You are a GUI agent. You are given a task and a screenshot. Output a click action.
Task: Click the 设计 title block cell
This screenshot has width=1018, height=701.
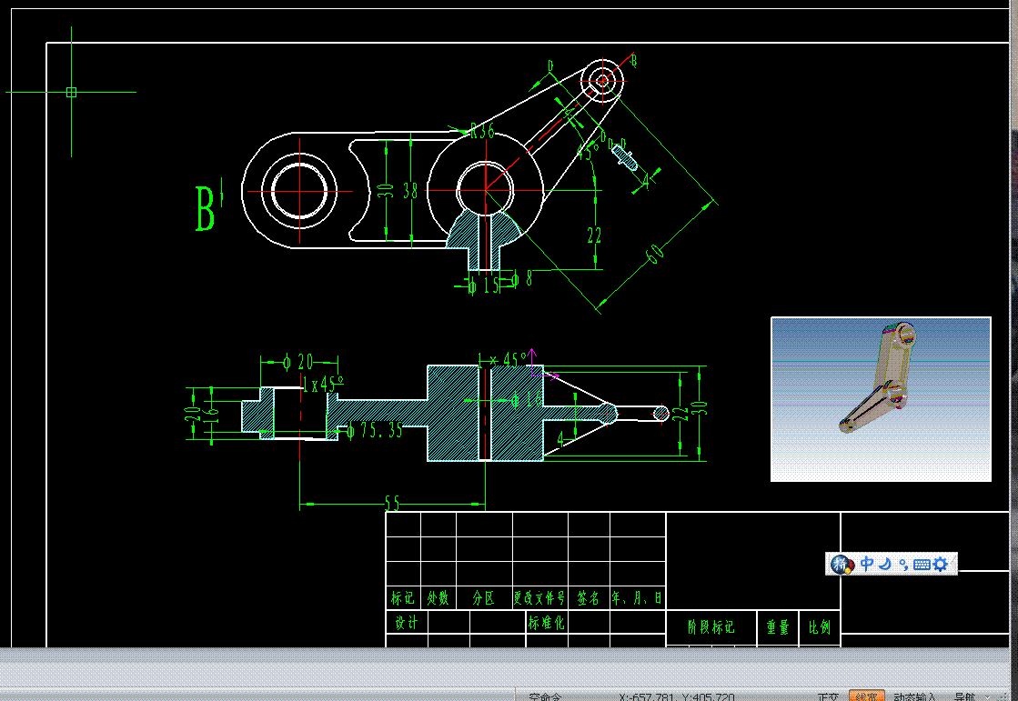407,623
